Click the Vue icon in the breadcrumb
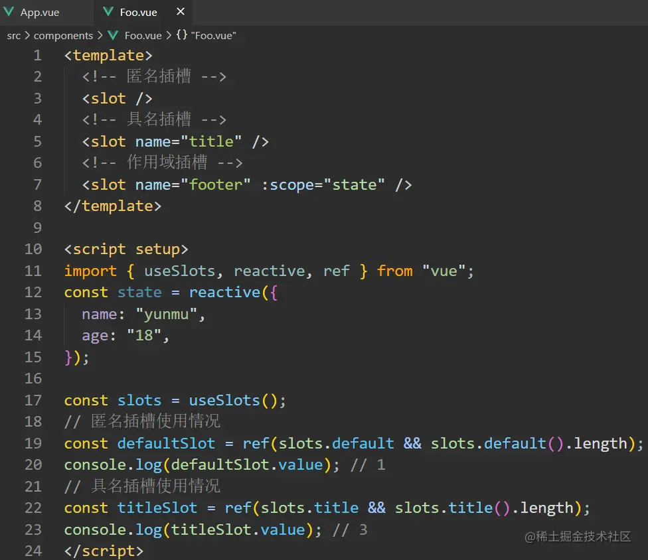Viewport: 648px width, 560px height. (x=113, y=35)
